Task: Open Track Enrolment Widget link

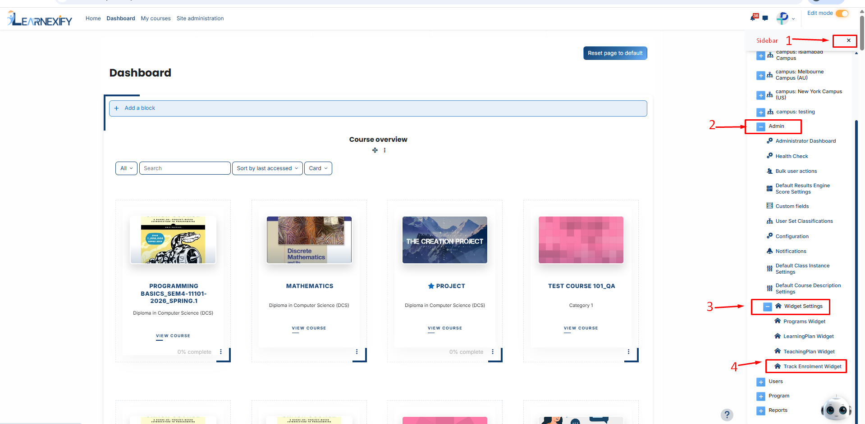Action: click(812, 366)
